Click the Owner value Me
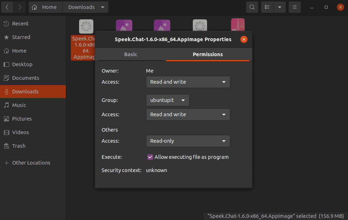 pos(150,71)
